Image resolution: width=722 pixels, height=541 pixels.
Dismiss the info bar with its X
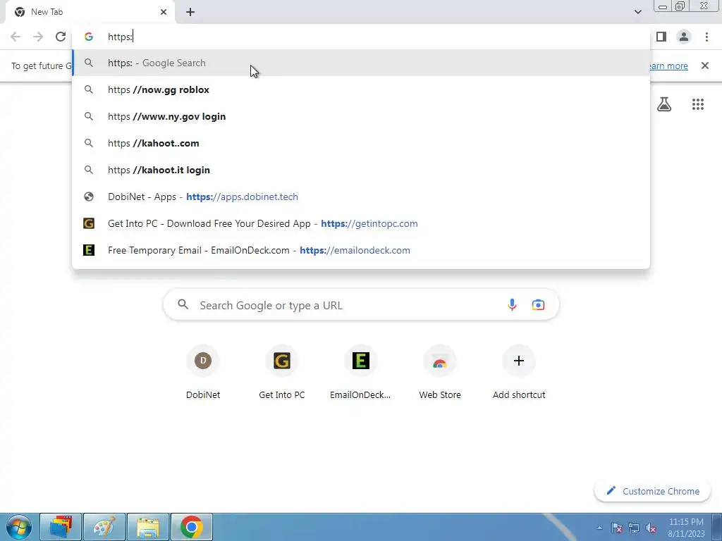coord(704,66)
